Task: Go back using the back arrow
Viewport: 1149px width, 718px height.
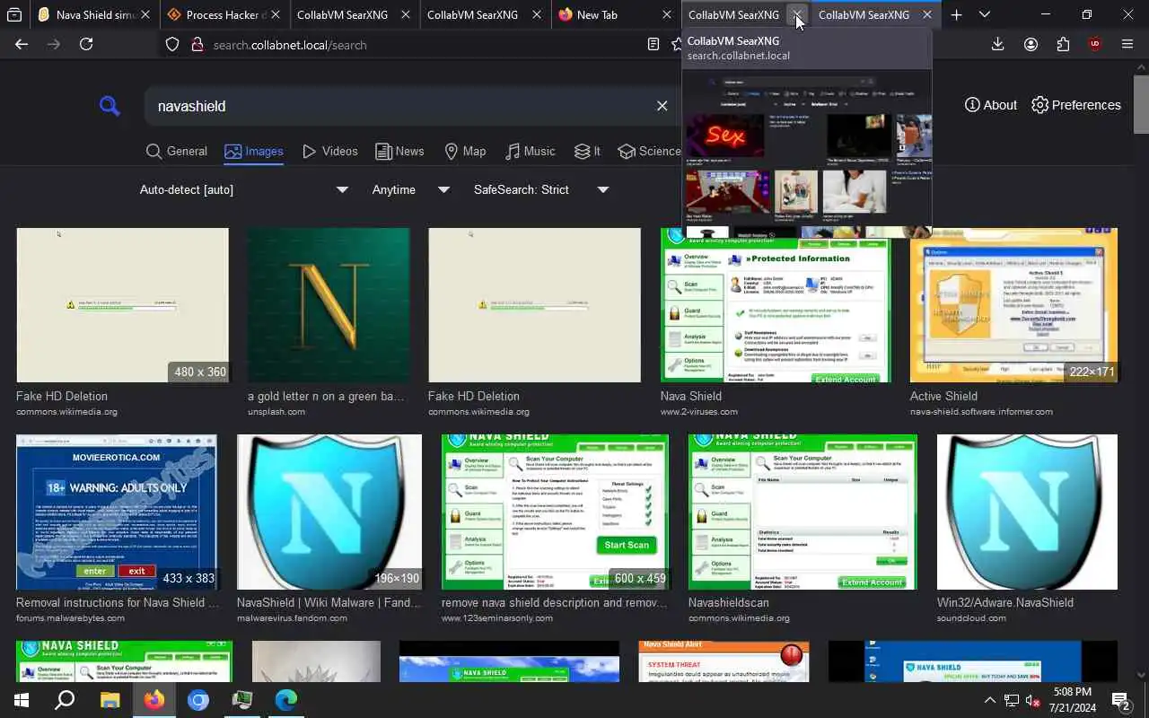Action: click(22, 44)
